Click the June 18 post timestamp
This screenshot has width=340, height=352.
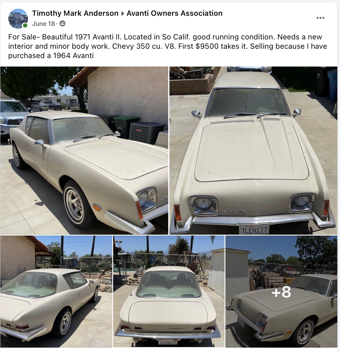[x=43, y=24]
